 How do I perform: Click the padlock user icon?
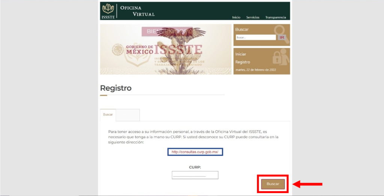tap(281, 58)
